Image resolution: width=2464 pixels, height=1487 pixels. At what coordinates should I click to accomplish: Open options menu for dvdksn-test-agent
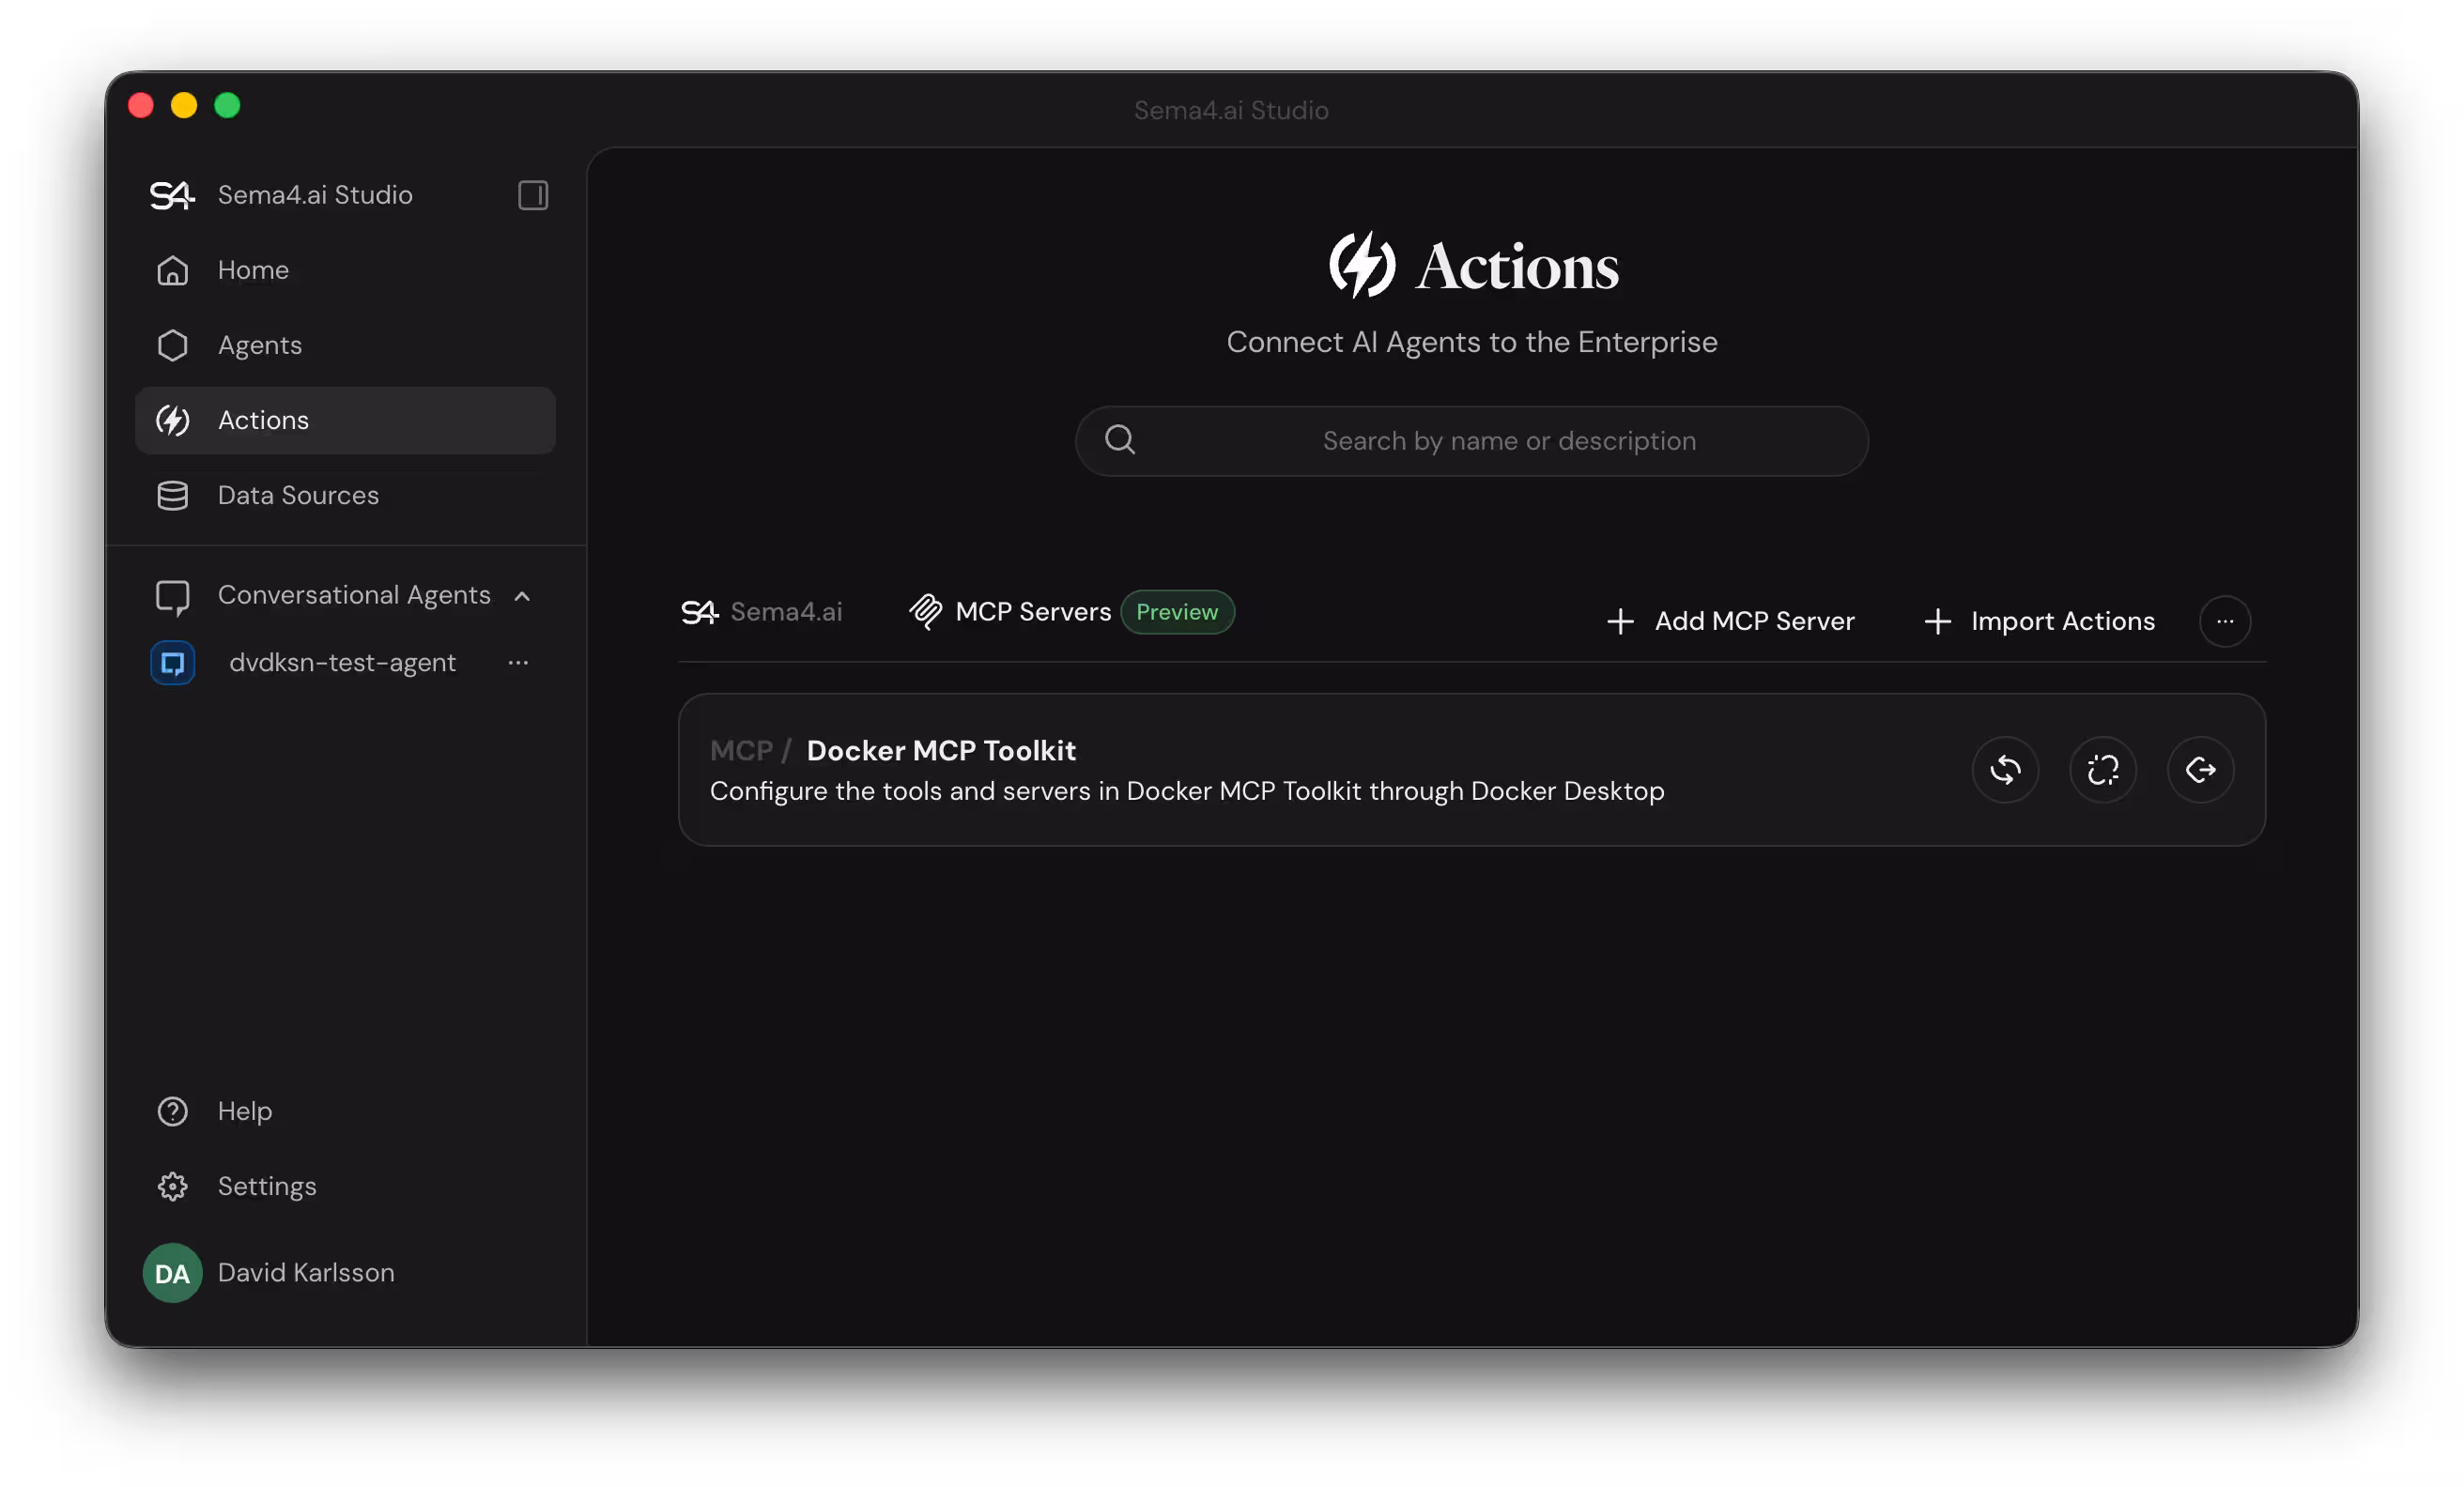(x=518, y=662)
